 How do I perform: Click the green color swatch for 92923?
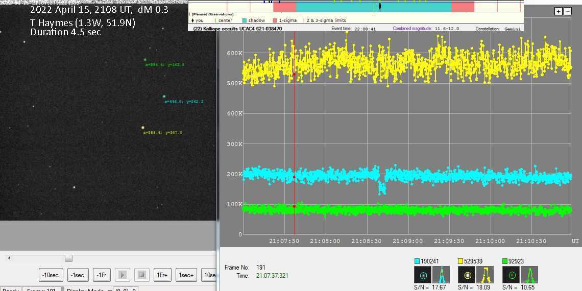point(505,261)
